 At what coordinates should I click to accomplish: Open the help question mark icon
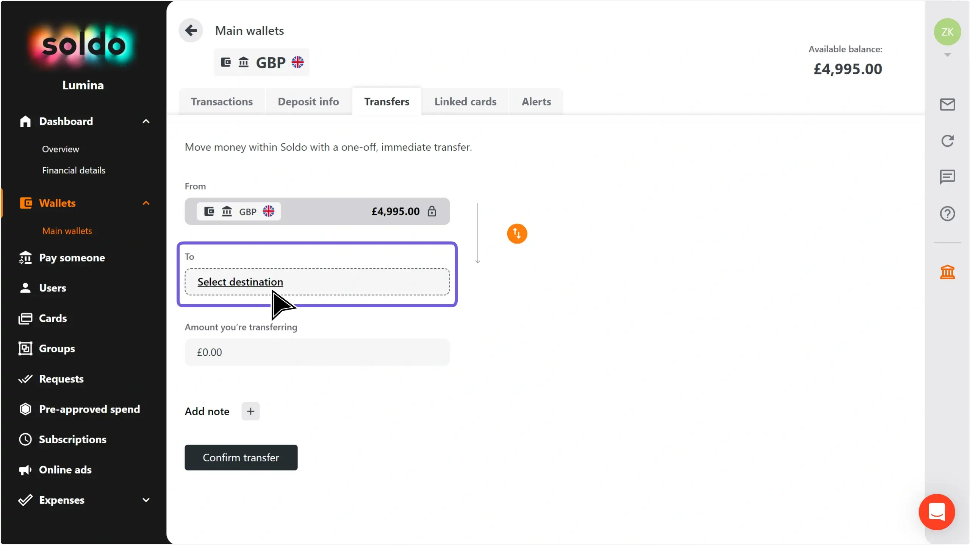[947, 214]
